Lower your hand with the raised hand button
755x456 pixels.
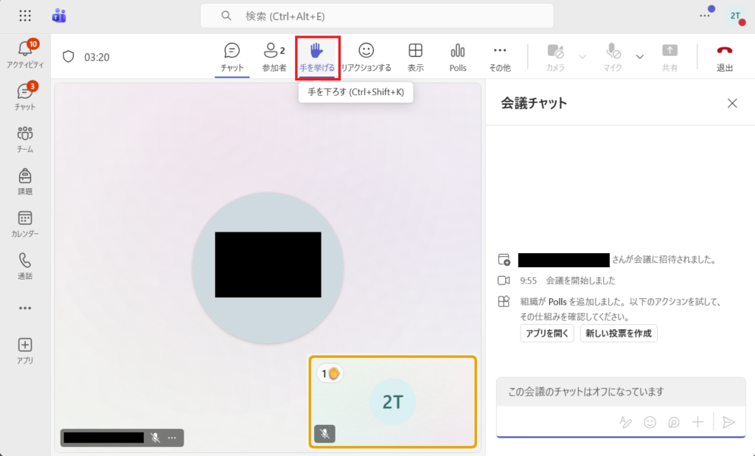317,57
